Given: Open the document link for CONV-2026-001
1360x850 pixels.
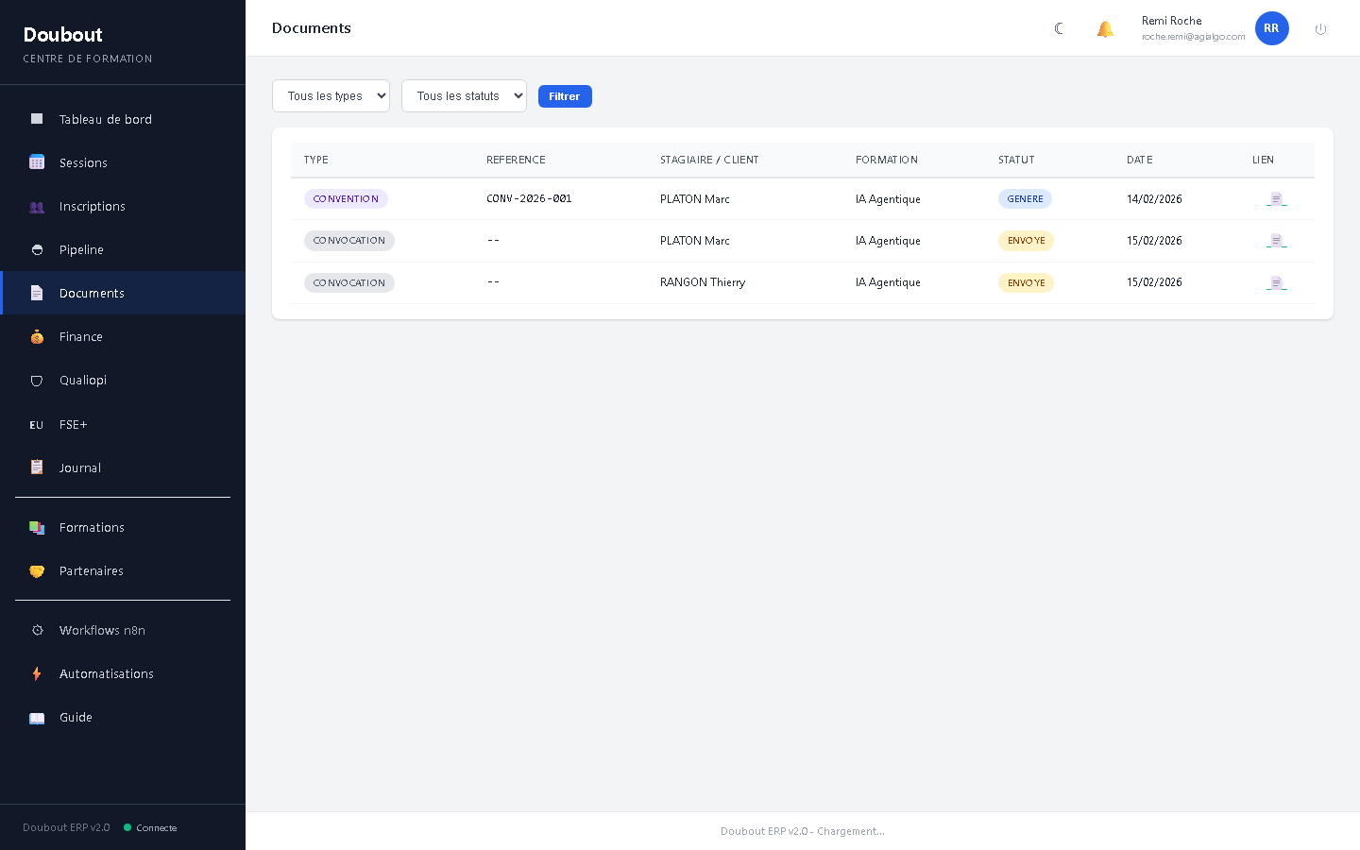Looking at the screenshot, I should pyautogui.click(x=1277, y=198).
